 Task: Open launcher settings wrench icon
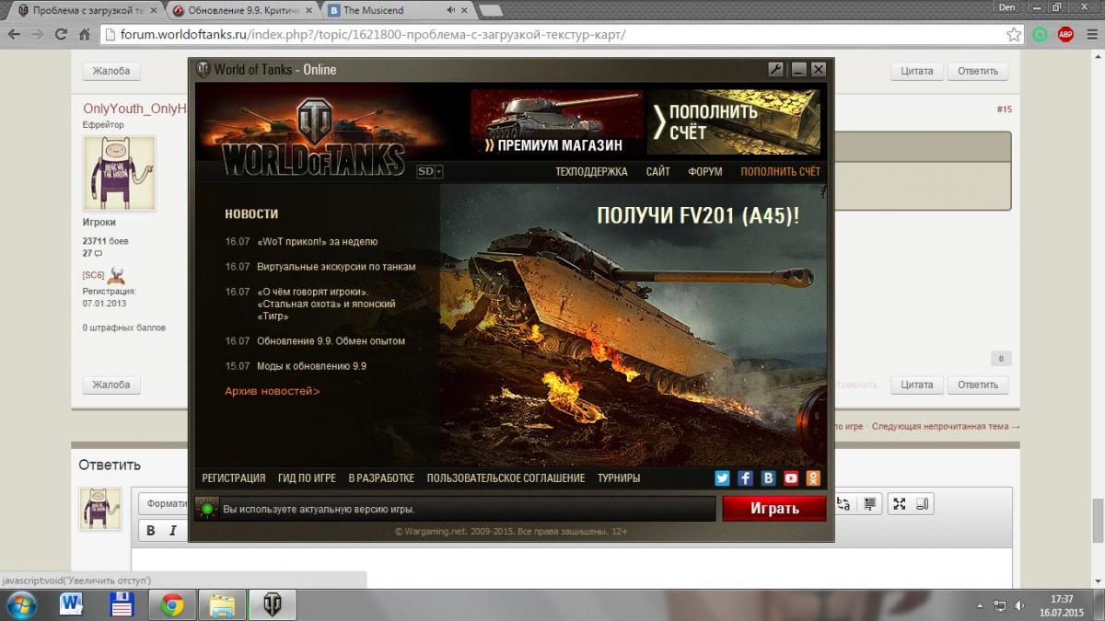pyautogui.click(x=775, y=69)
